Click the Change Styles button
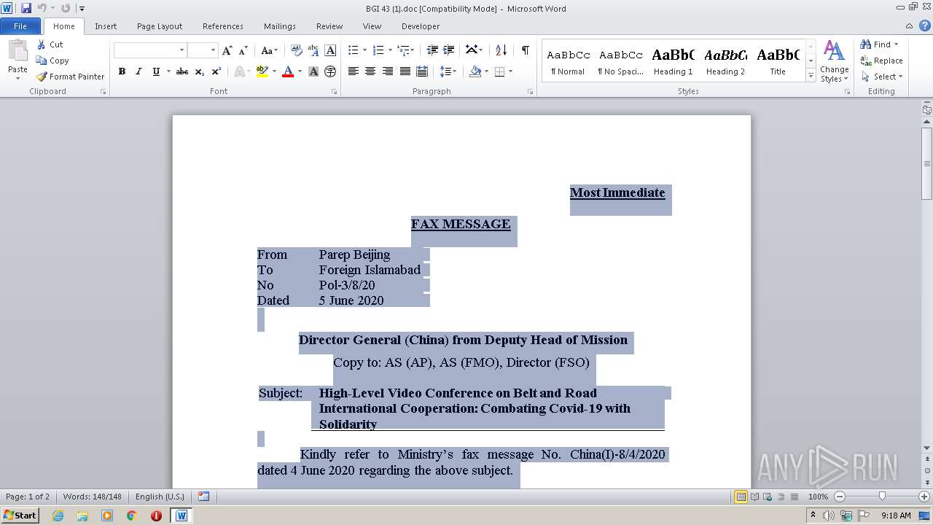933x525 pixels. pyautogui.click(x=834, y=61)
